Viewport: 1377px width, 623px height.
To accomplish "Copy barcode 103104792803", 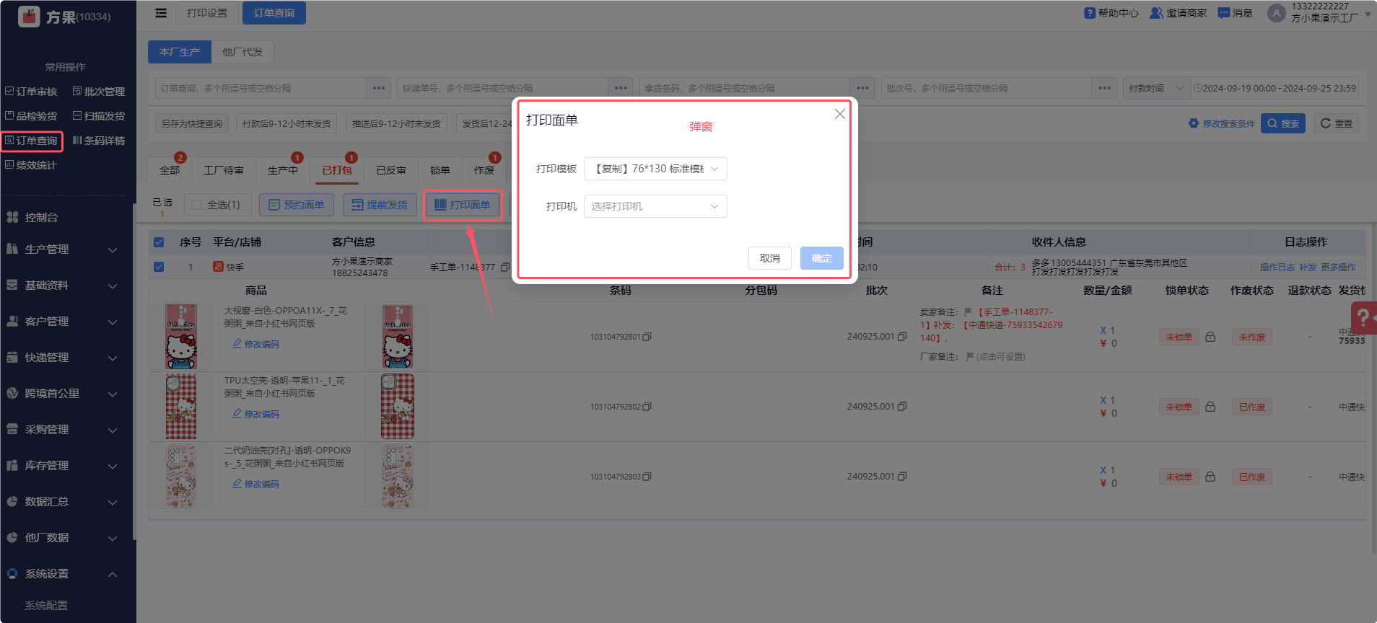I will click(647, 477).
